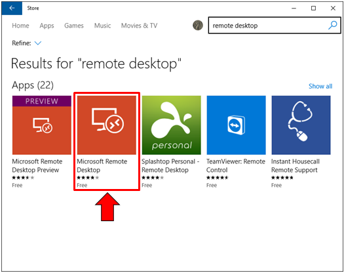
Task: Click "TeamViewer: Remote Control" title text
Action: point(236,165)
